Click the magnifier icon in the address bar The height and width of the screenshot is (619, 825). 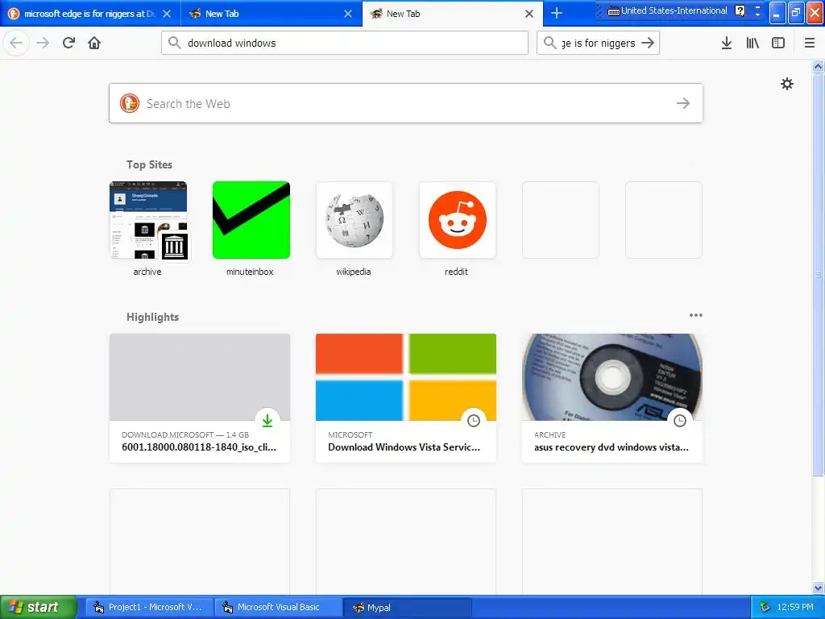pyautogui.click(x=175, y=43)
